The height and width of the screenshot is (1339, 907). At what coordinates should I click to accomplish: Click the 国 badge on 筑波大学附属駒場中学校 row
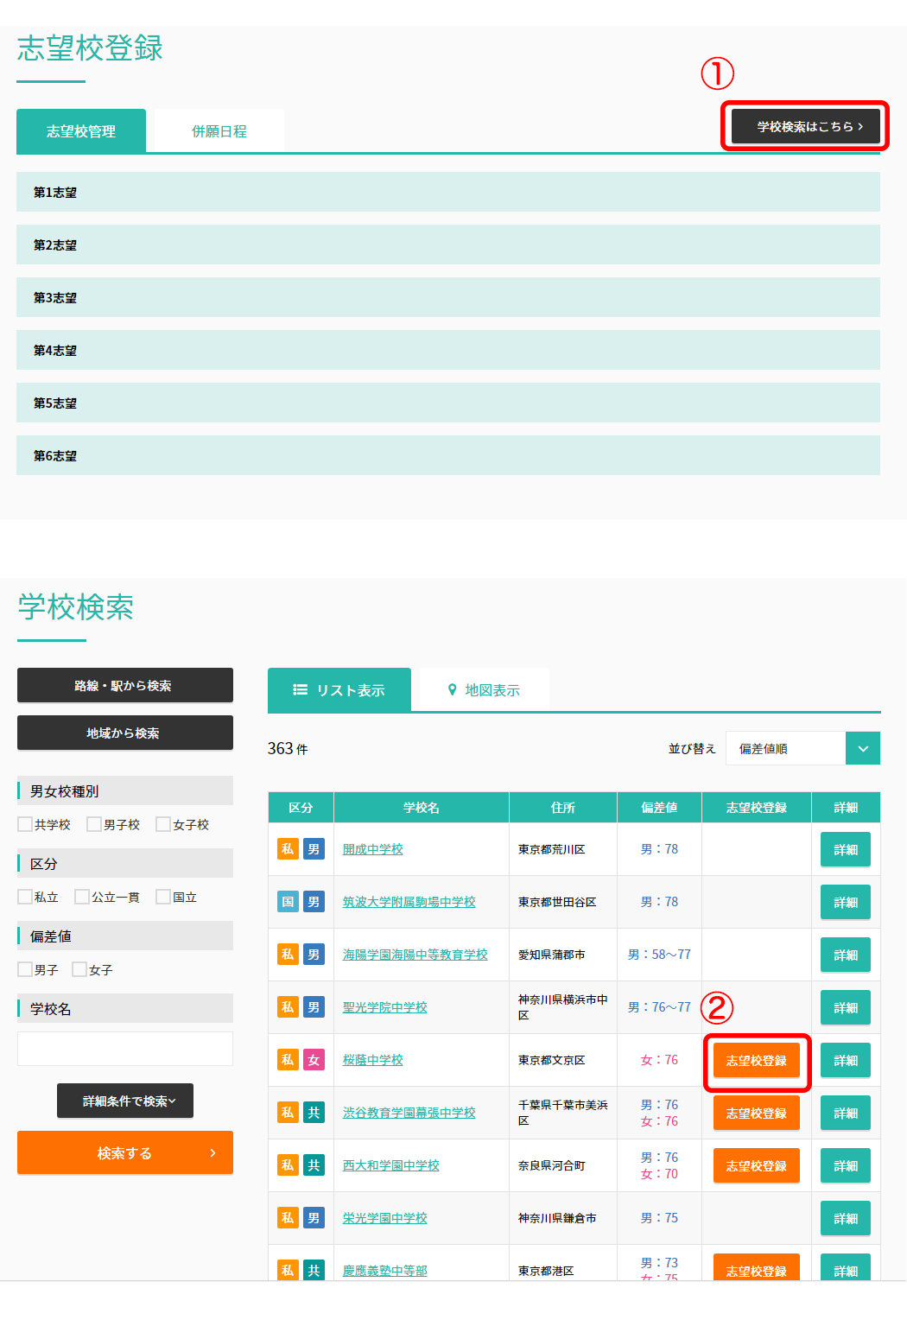pyautogui.click(x=288, y=902)
